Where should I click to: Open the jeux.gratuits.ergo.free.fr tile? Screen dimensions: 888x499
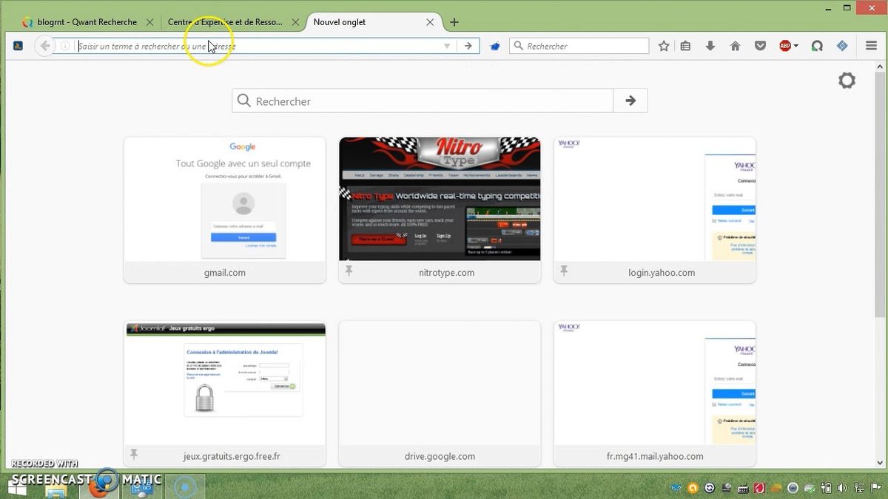(225, 393)
